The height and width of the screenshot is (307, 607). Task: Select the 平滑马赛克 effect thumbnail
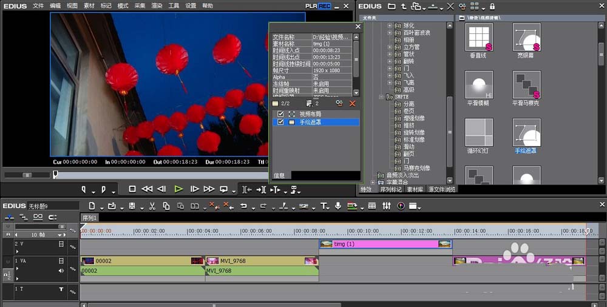(526, 88)
